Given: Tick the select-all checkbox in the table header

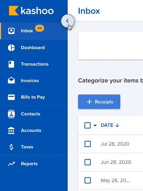Looking at the screenshot, I should pyautogui.click(x=87, y=125).
